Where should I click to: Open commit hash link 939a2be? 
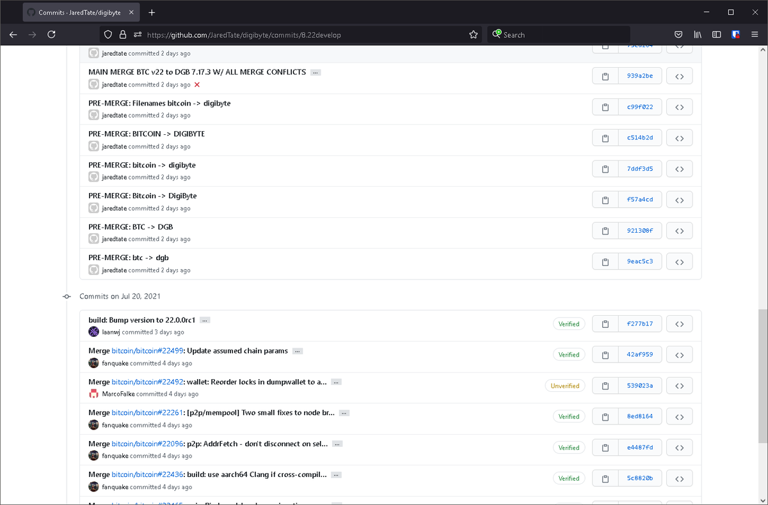coord(640,76)
